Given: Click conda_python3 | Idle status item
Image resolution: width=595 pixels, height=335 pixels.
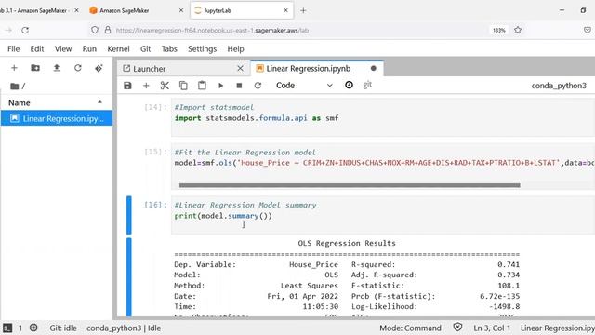Looking at the screenshot, I should click(124, 328).
